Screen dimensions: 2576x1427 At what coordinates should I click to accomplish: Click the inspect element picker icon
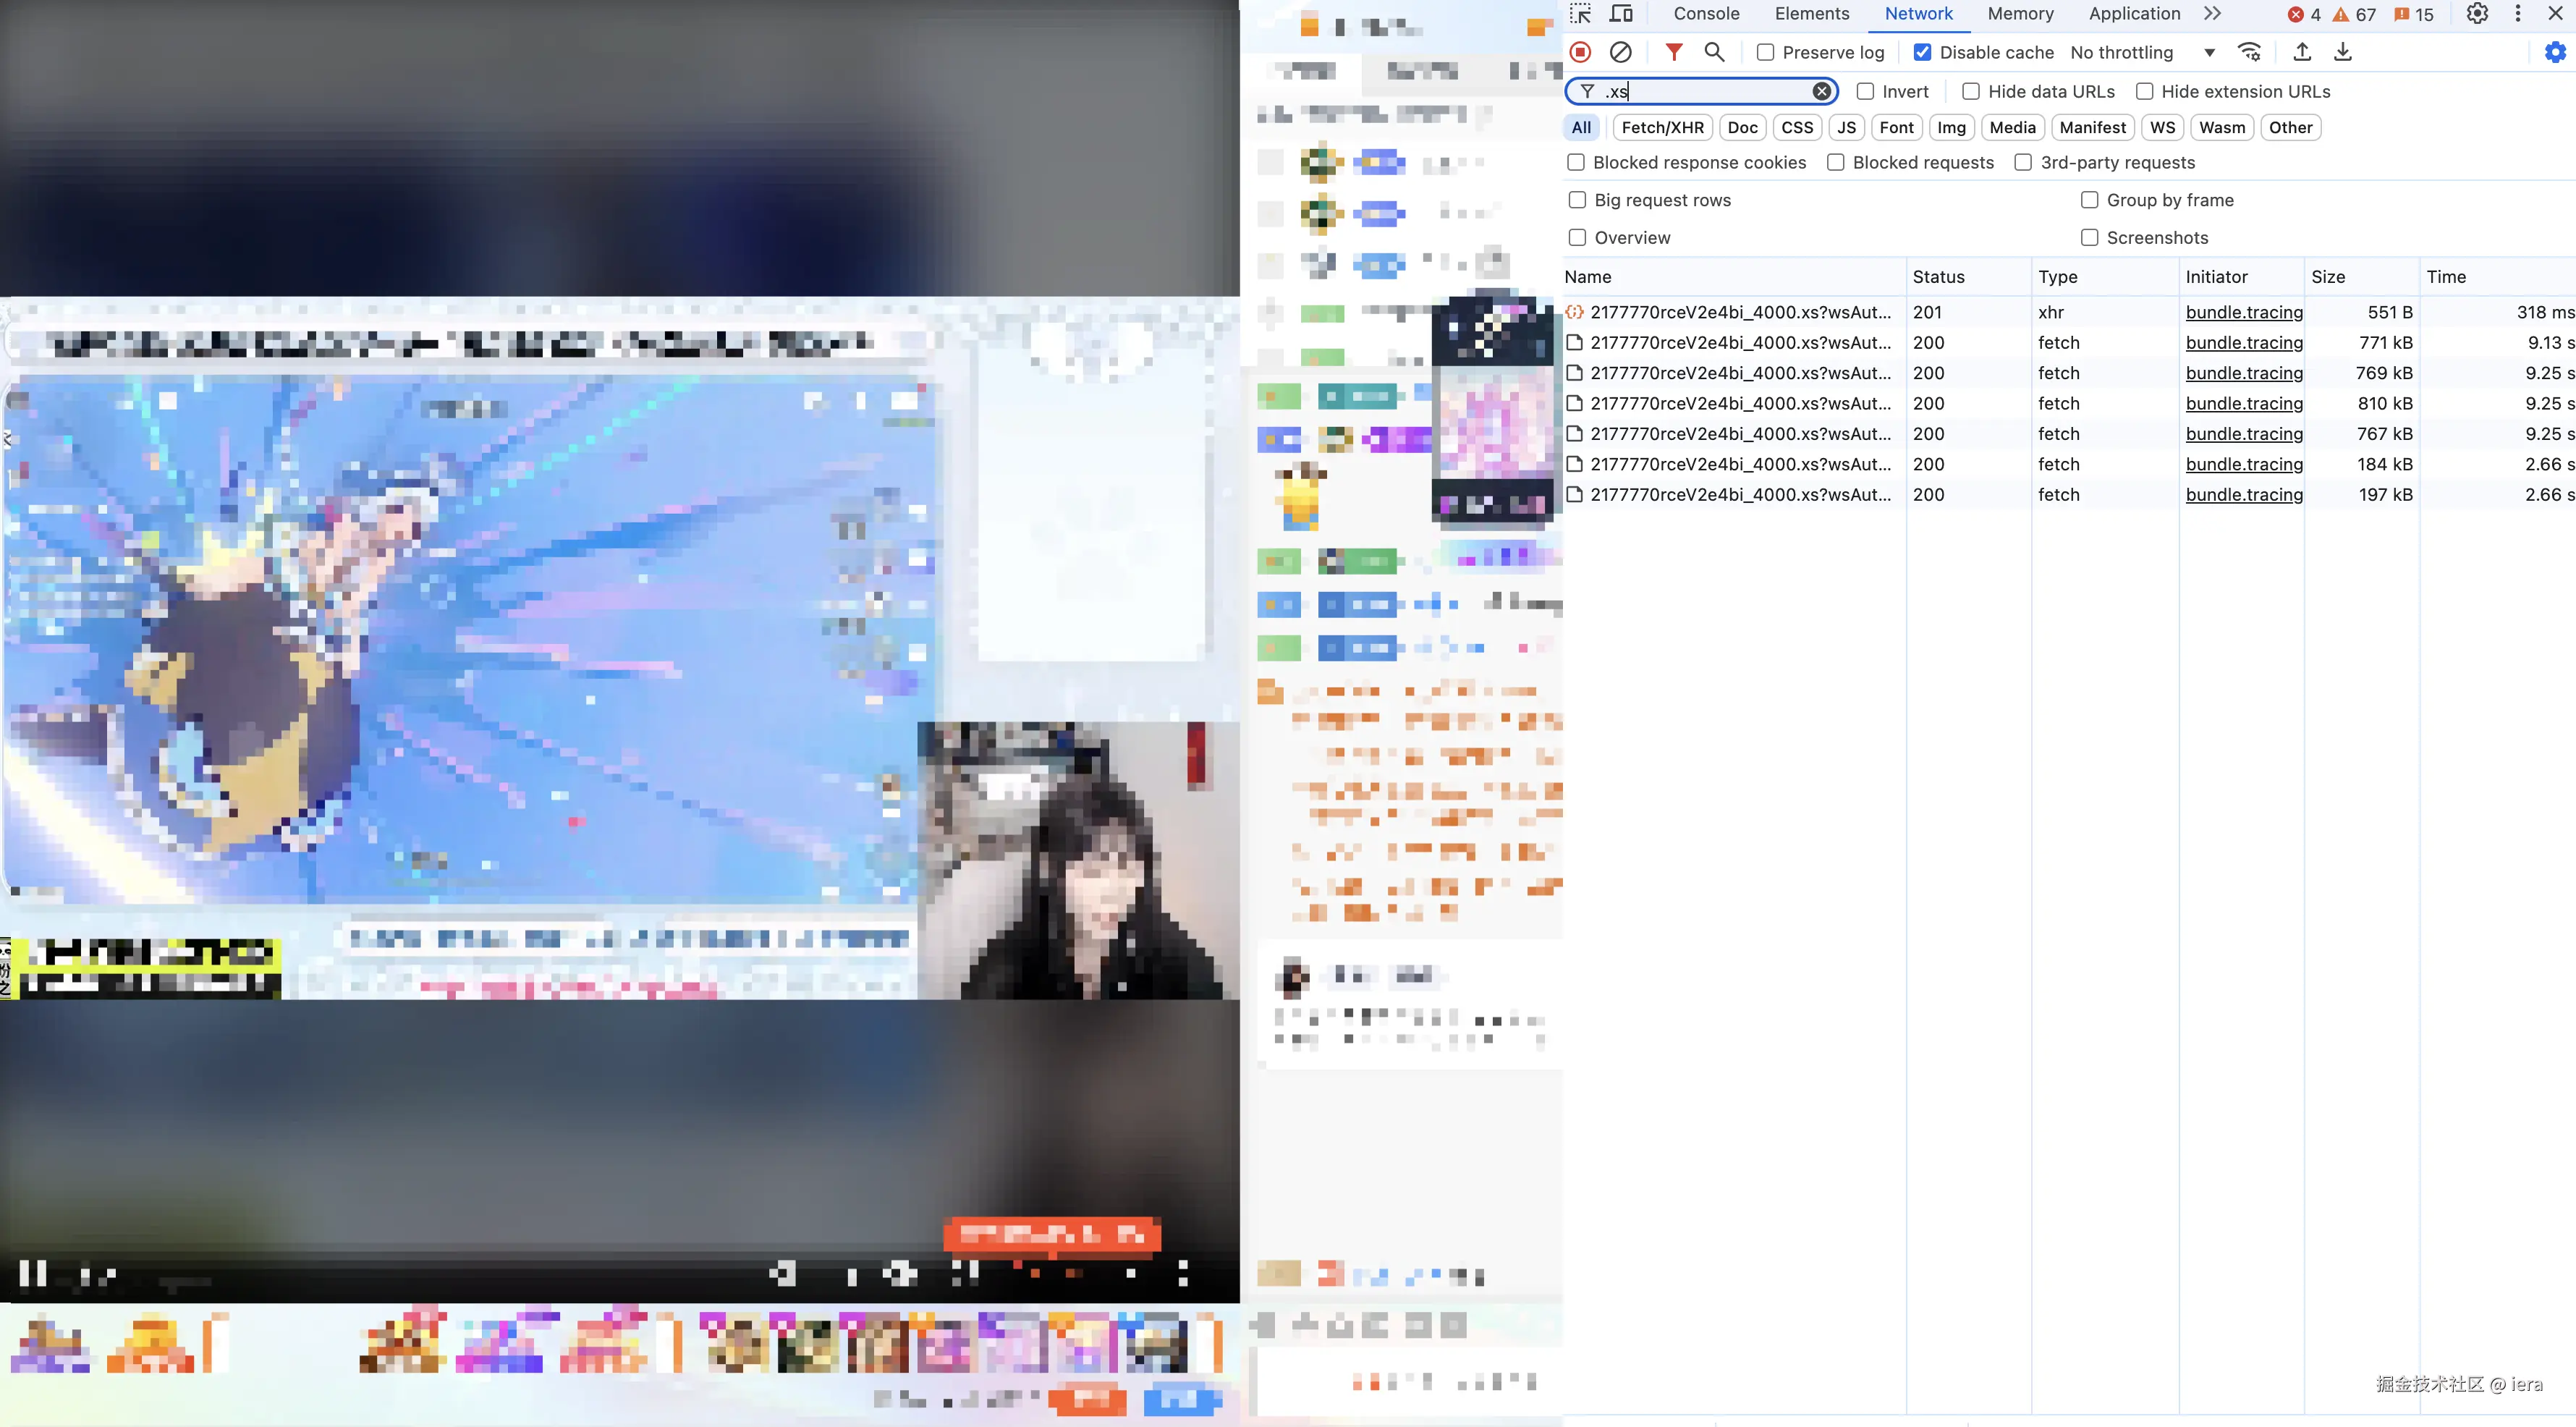1580,14
